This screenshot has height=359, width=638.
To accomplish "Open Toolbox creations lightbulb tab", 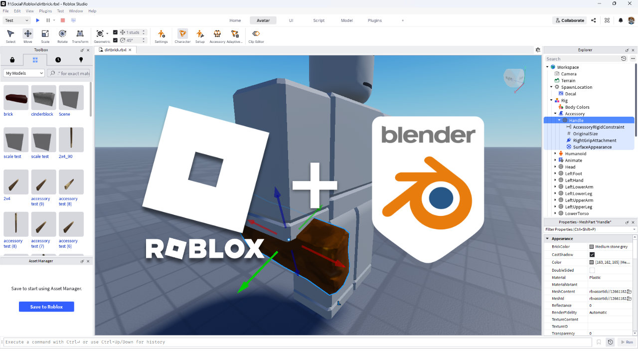I will coord(81,60).
